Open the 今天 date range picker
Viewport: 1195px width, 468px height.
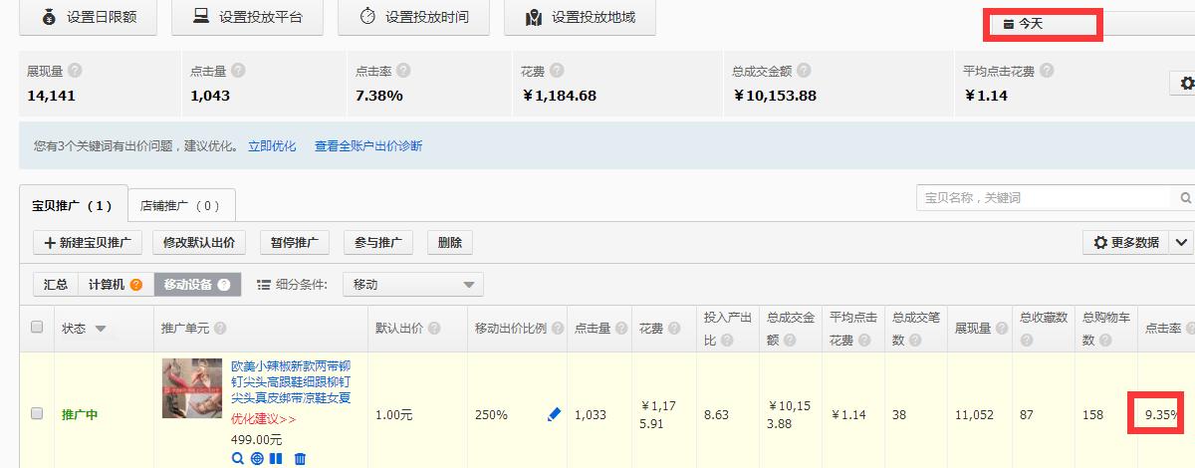click(1043, 23)
